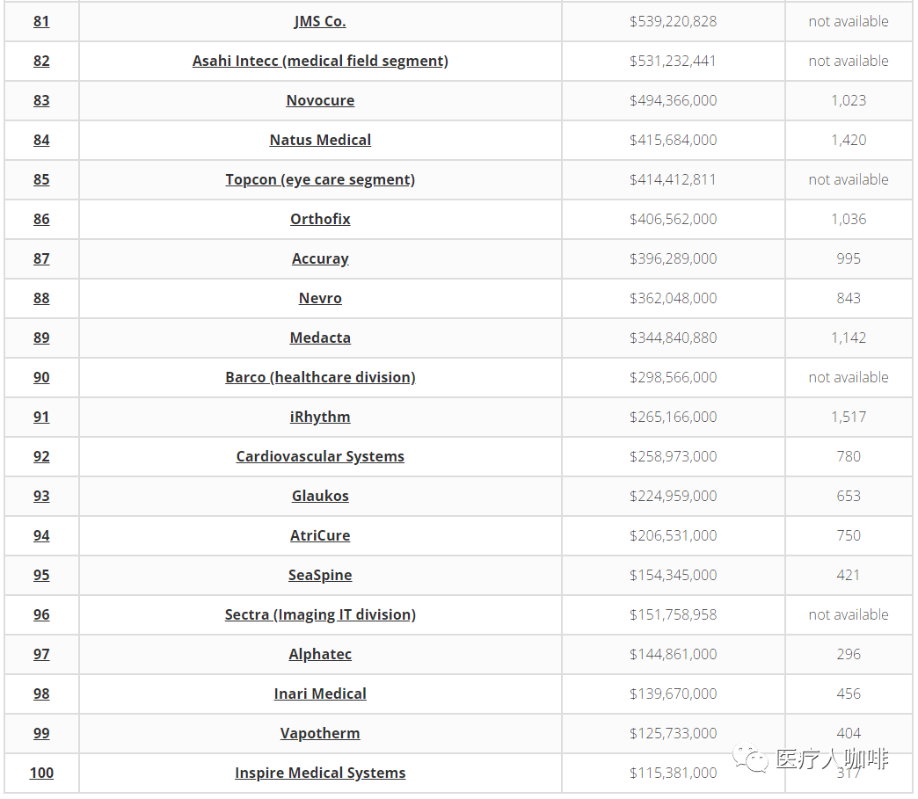Click the WeChat logo watermark icon
918x799 pixels.
[x=752, y=758]
